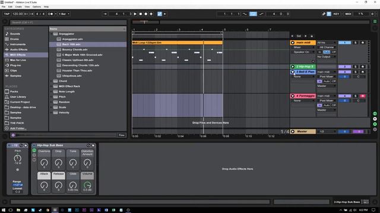Open the Edit menu
Viewport: 380px width, 213px height.
(10, 7)
